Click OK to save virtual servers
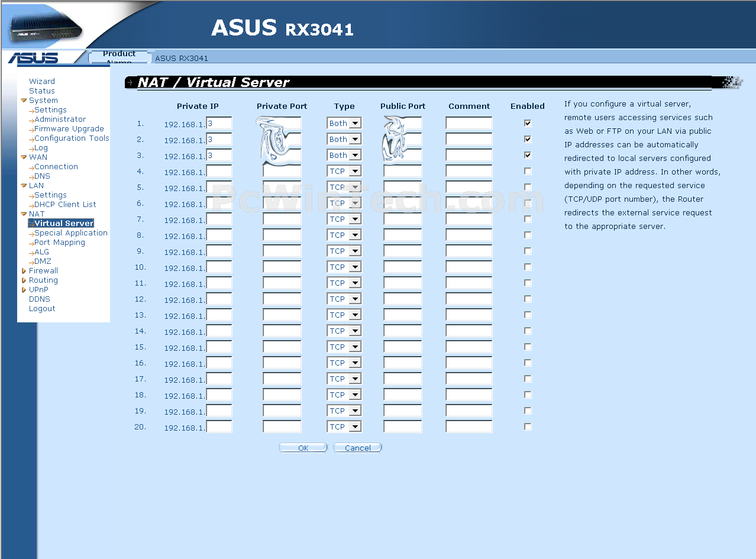This screenshot has width=756, height=559. (303, 448)
